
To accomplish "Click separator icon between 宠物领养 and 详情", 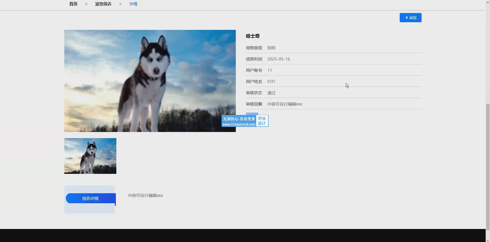I will (x=120, y=4).
